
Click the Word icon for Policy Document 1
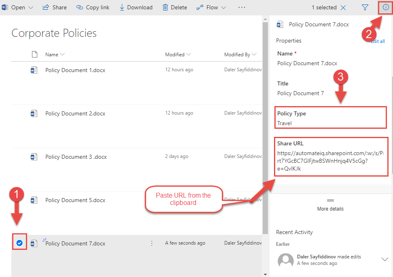coord(34,70)
